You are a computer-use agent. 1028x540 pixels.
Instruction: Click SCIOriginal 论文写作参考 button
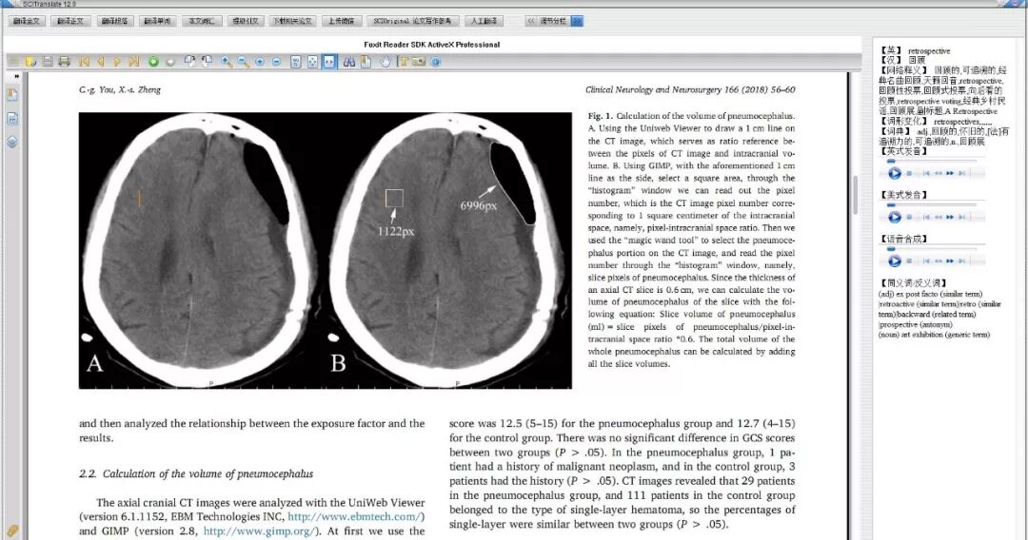pos(412,21)
